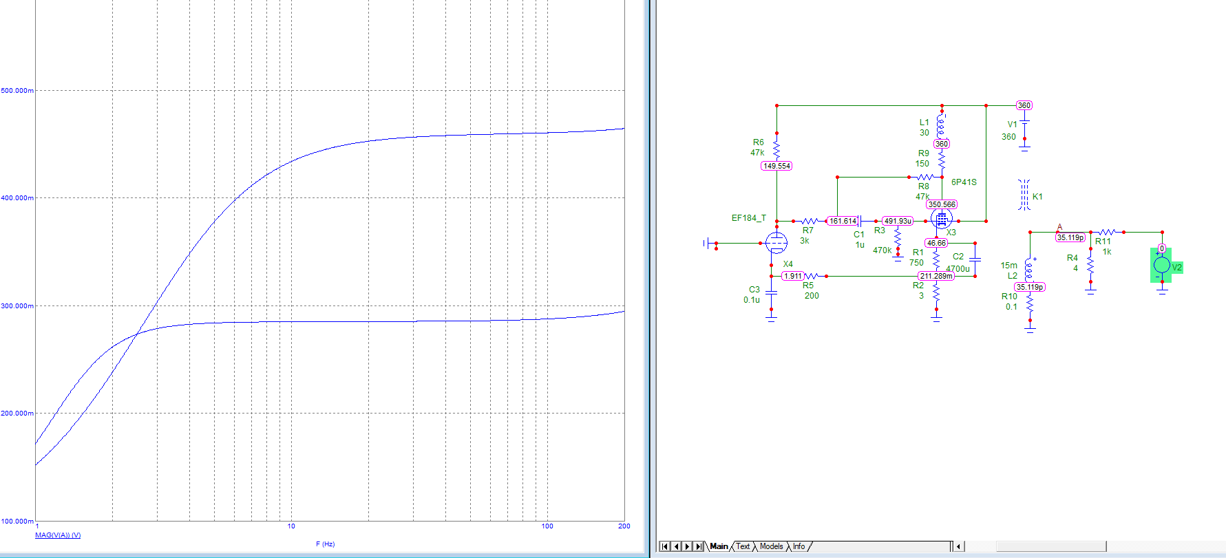Jump to last page tab arrow

699,546
